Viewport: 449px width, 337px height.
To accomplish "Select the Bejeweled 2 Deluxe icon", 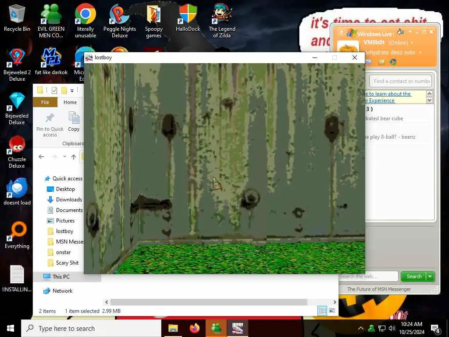I will point(17,65).
